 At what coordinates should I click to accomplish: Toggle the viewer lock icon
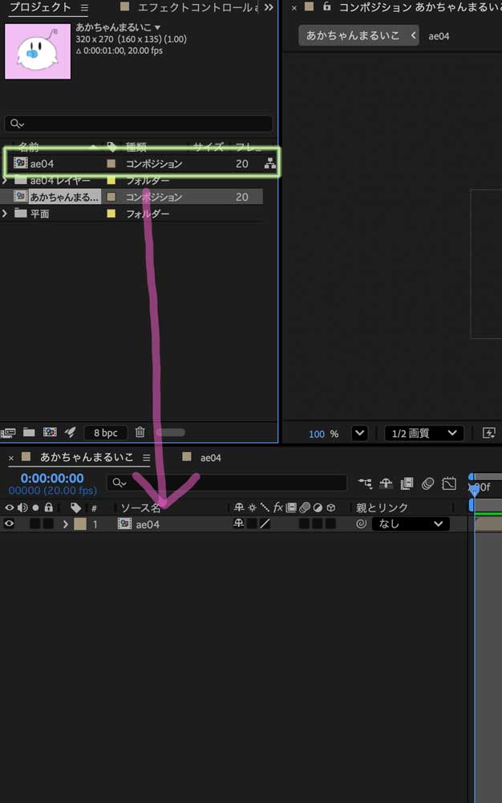pos(327,6)
